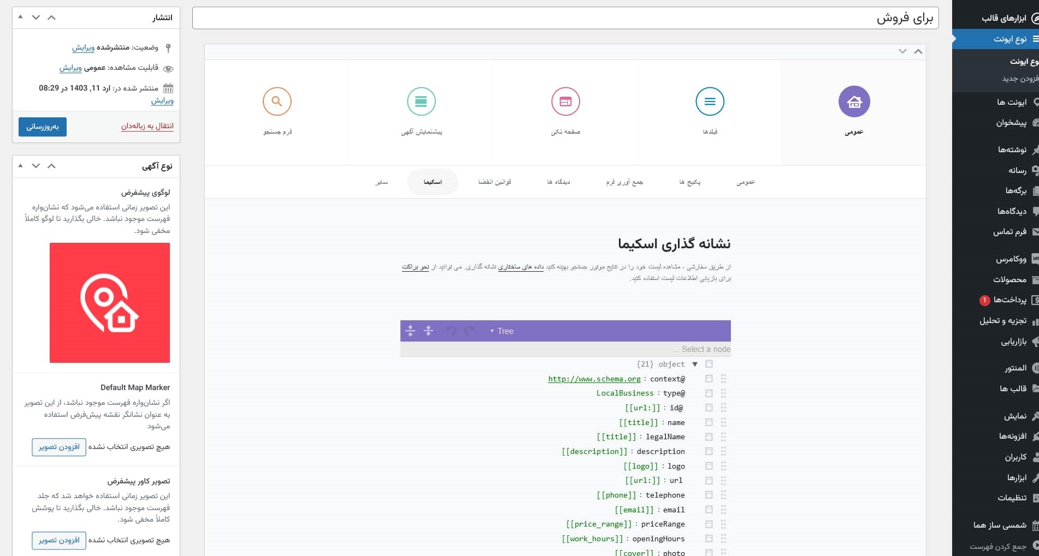This screenshot has width=1039, height=556.
Task: Click the بهروزرسانی update button
Action: [x=43, y=127]
